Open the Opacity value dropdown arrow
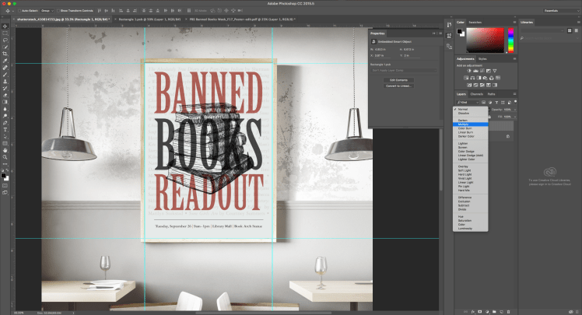 (x=515, y=110)
